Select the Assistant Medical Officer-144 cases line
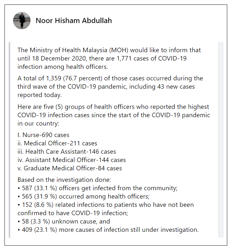The image size is (233, 252). pos(71,160)
